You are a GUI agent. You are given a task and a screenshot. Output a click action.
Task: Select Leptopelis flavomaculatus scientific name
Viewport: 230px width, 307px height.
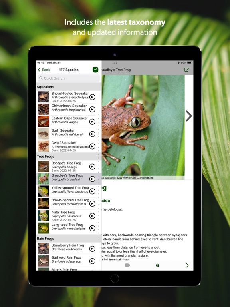[70, 192]
